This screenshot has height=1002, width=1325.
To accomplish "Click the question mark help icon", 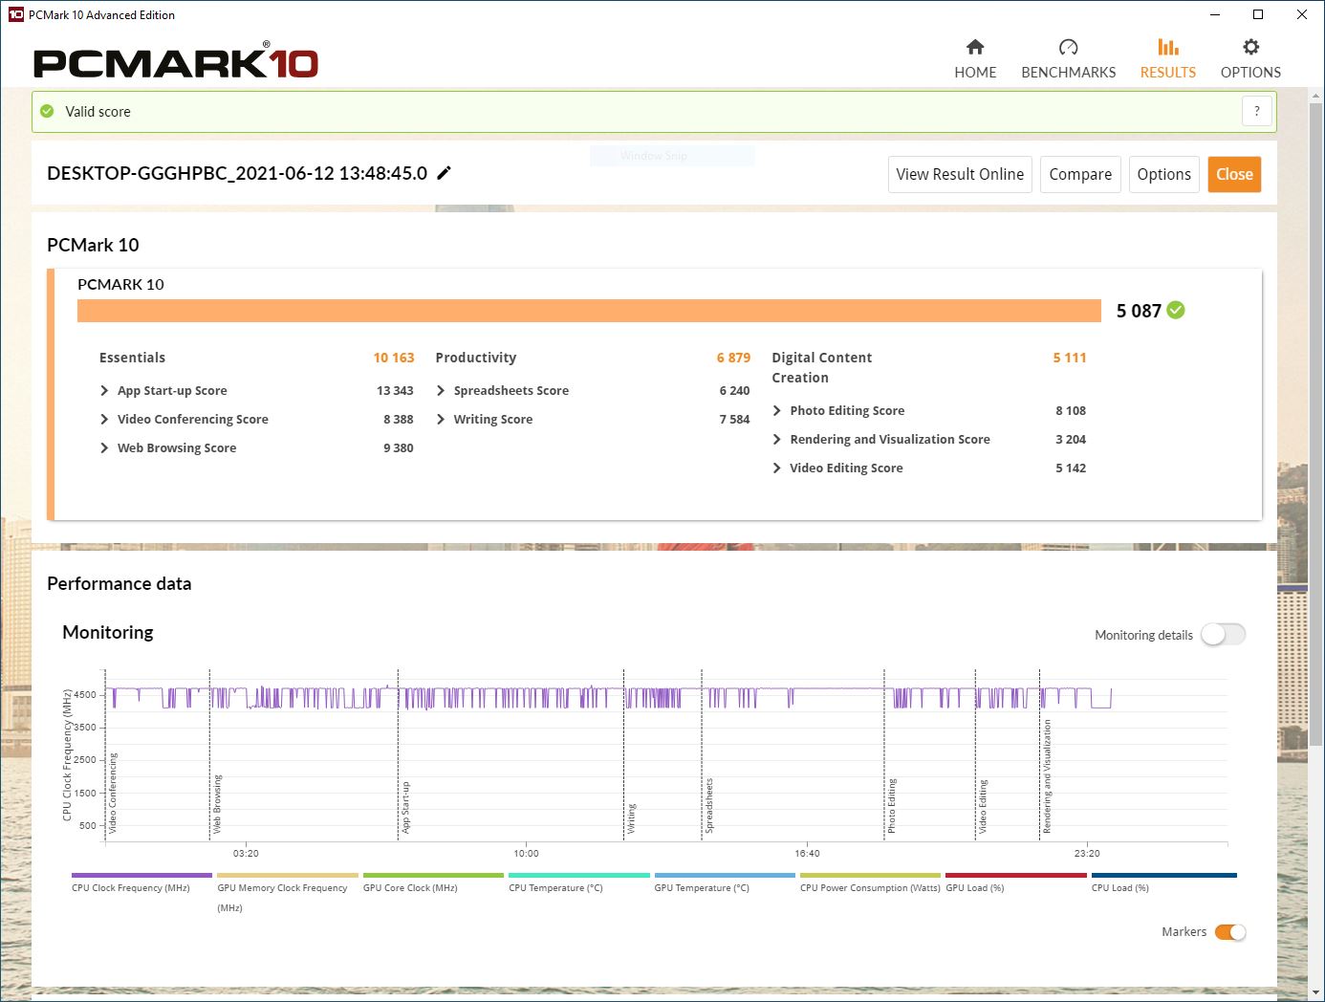I will tap(1257, 111).
